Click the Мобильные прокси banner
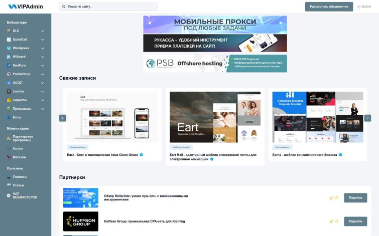 (x=215, y=25)
